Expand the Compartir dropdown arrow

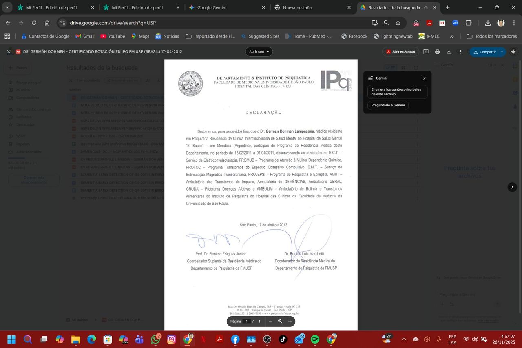pyautogui.click(x=502, y=52)
